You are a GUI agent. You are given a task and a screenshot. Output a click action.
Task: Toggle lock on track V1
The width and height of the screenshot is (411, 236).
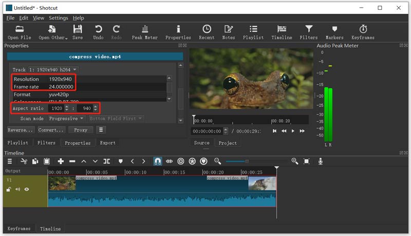(x=9, y=189)
